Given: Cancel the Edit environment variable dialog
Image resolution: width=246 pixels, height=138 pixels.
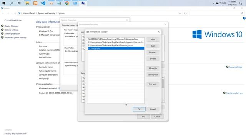Looking at the screenshot, I should [153, 109].
